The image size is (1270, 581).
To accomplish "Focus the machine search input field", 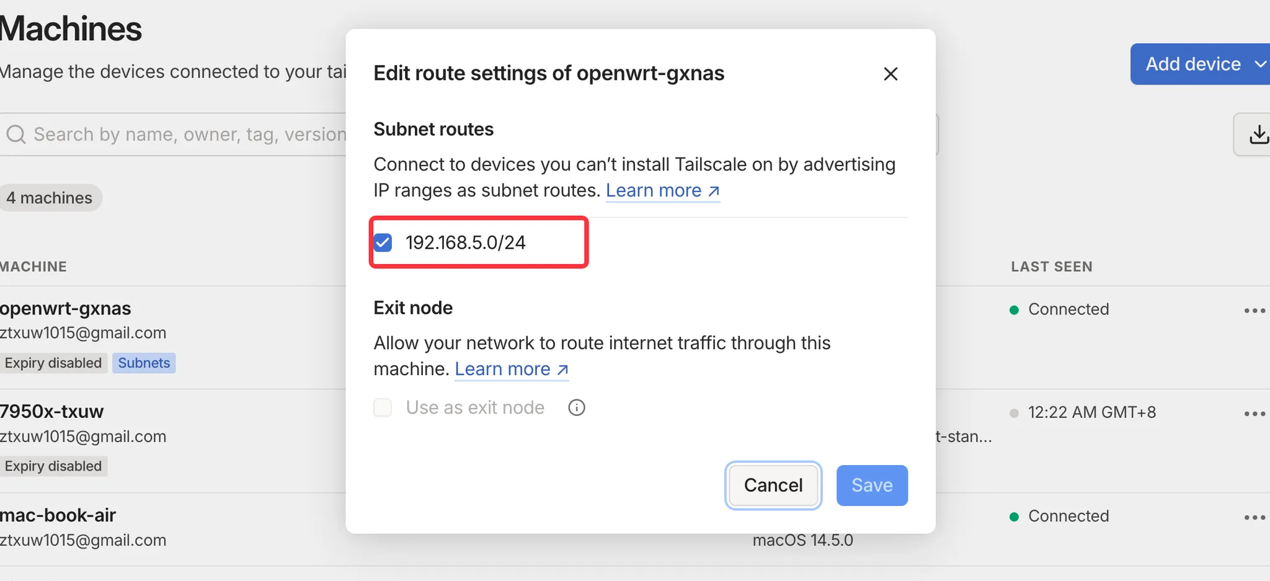I will [x=186, y=134].
